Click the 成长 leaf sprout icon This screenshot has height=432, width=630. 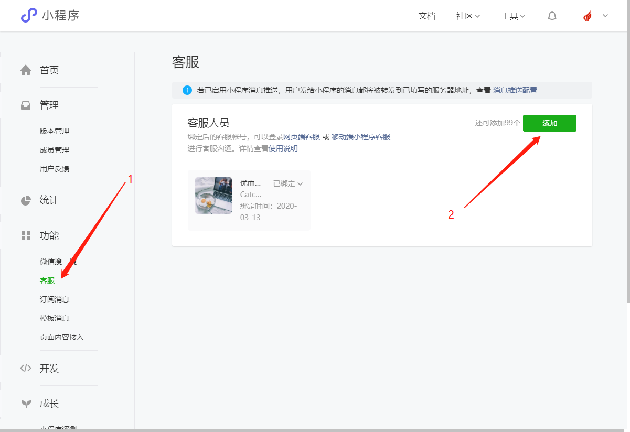[x=26, y=404]
